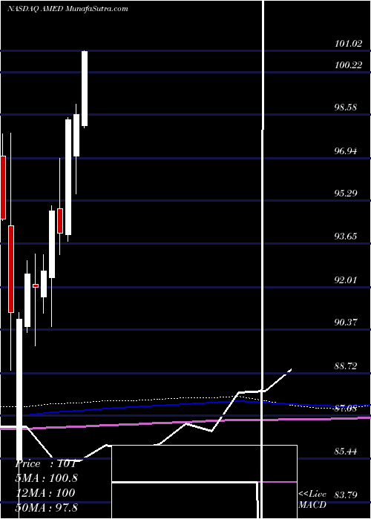The height and width of the screenshot is (519, 371).
Task: Click the 5MA : 100.8 readout
Action: pyautogui.click(x=46, y=478)
